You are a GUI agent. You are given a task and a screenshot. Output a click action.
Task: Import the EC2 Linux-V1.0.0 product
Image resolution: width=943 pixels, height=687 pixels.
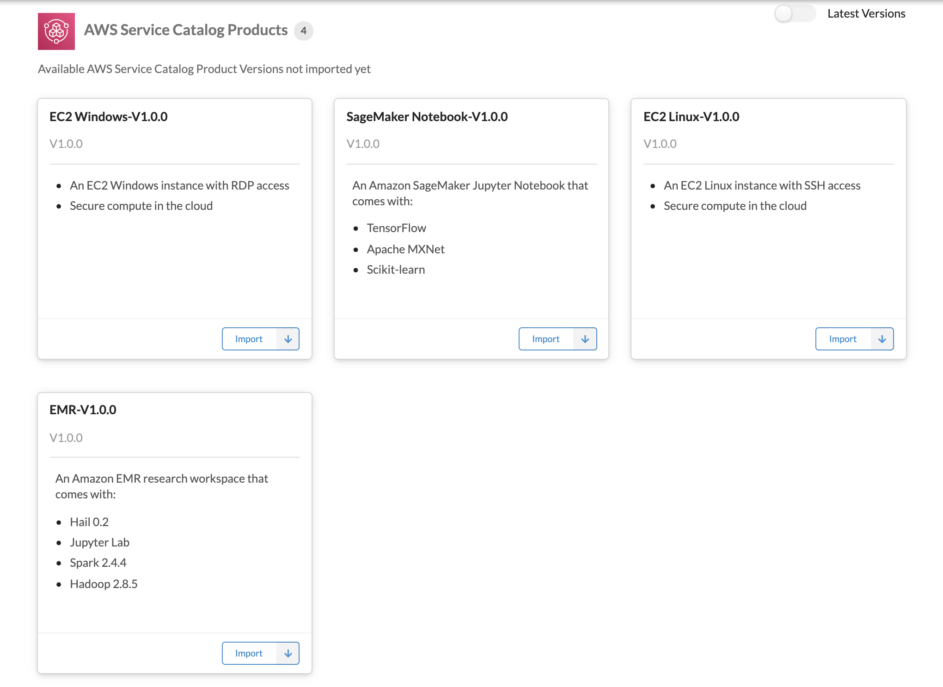[843, 339]
